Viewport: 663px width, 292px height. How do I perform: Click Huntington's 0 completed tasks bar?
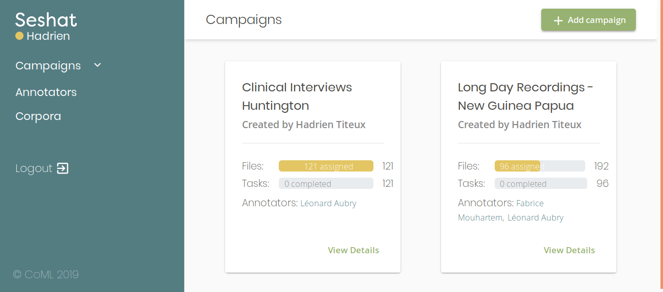pyautogui.click(x=326, y=184)
